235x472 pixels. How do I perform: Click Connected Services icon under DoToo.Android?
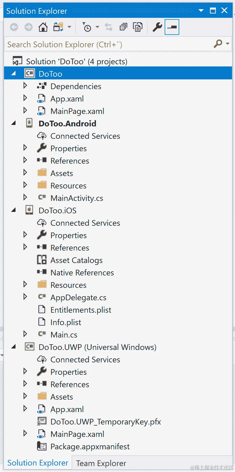coord(42,136)
